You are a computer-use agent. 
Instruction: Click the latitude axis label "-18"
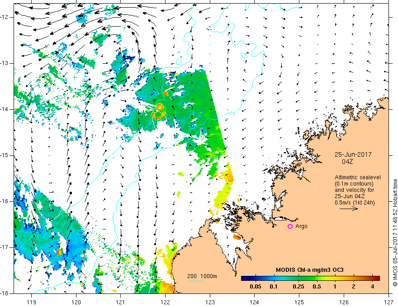5,293
